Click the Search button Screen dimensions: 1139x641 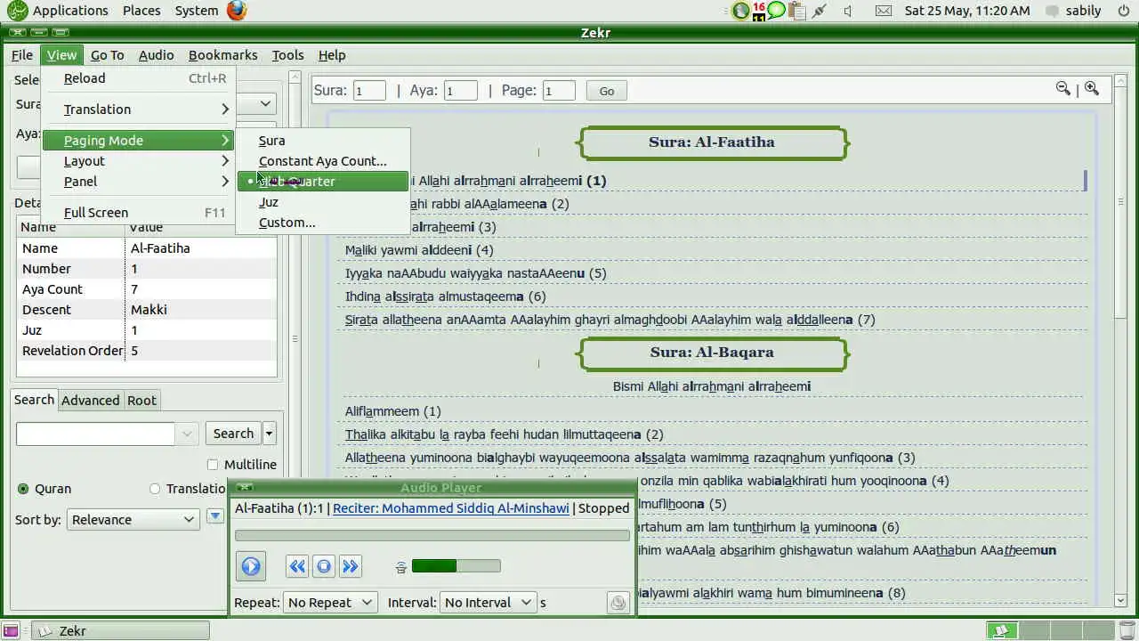(x=233, y=434)
